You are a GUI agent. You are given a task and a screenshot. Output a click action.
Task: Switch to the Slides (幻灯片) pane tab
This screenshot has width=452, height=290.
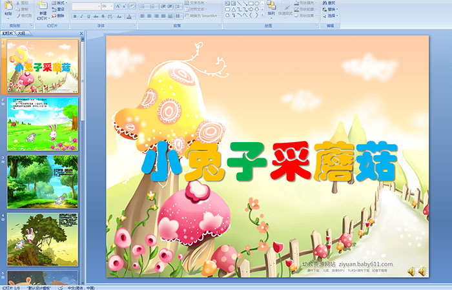pyautogui.click(x=8, y=32)
